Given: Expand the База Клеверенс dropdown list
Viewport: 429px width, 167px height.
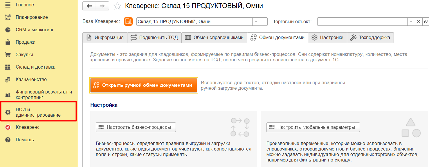Looking at the screenshot, I should (x=256, y=21).
